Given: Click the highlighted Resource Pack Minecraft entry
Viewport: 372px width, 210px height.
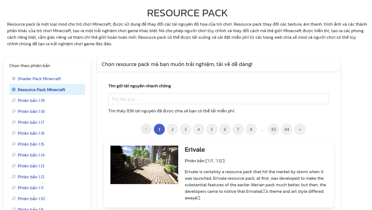Looking at the screenshot, I should (41, 89).
